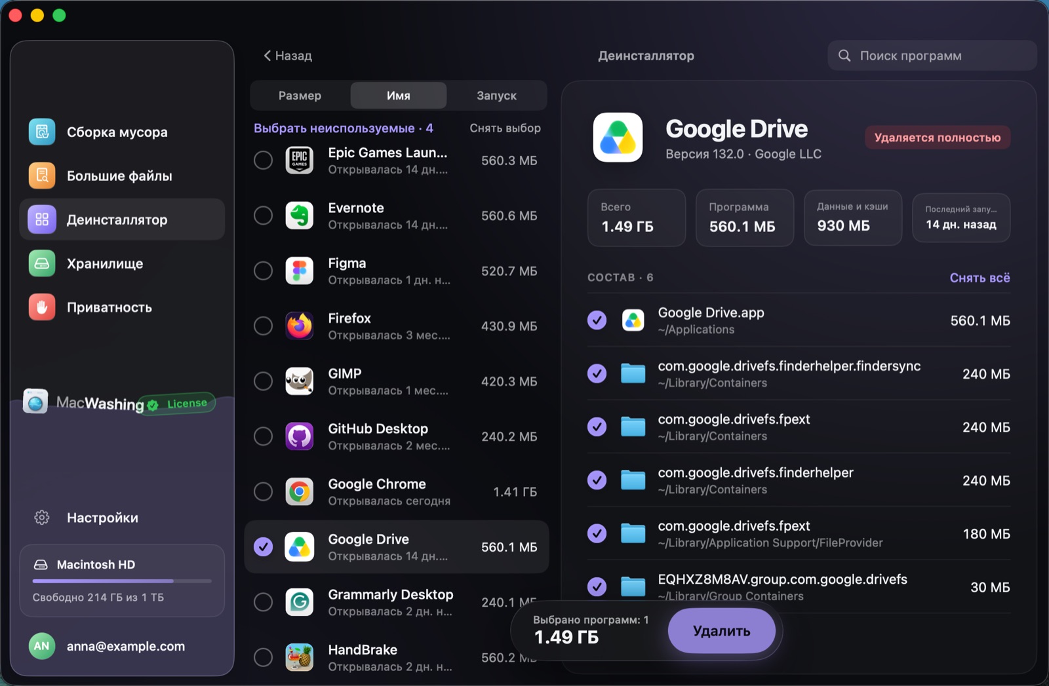Select the Хранилище storage icon
The width and height of the screenshot is (1049, 686).
[42, 263]
